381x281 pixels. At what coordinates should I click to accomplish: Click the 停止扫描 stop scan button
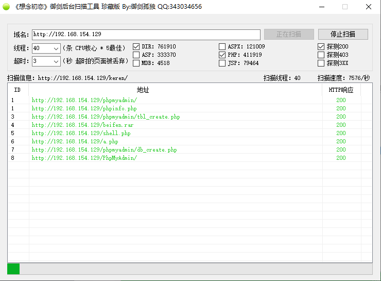tap(343, 35)
